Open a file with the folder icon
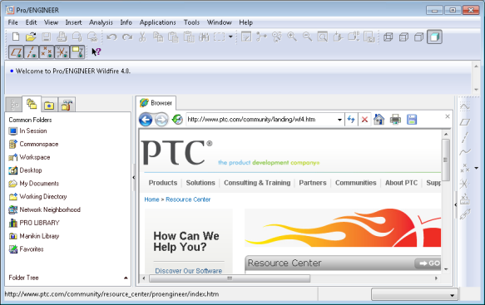Viewport: 485px width, 305px height. tap(31, 37)
